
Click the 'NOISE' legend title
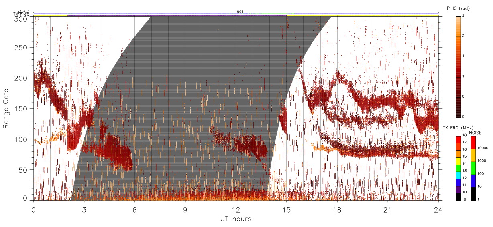[x=475, y=132]
